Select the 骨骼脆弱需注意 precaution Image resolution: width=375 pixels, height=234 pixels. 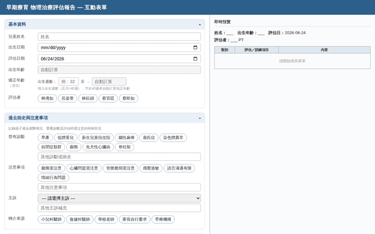pyautogui.click(x=120, y=168)
